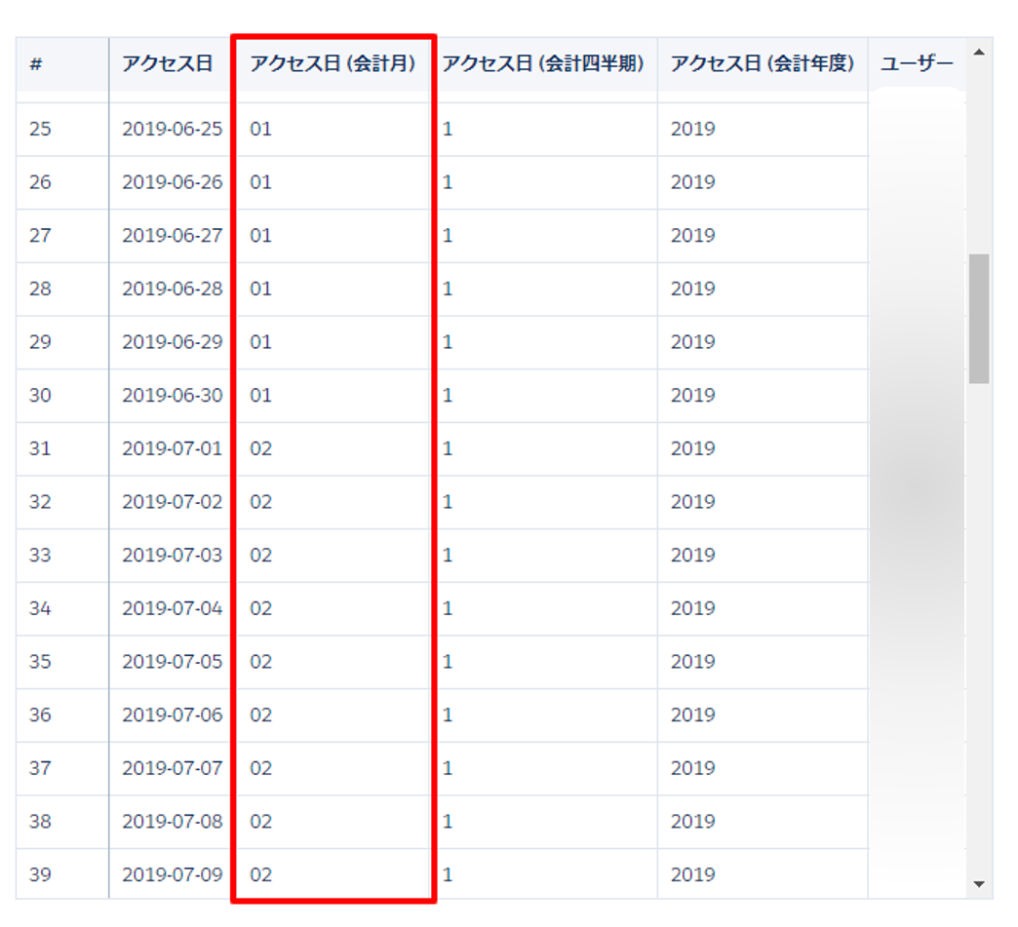This screenshot has height=927, width=1018.
Task: Click date cell 2019-07-01
Action: (x=172, y=448)
